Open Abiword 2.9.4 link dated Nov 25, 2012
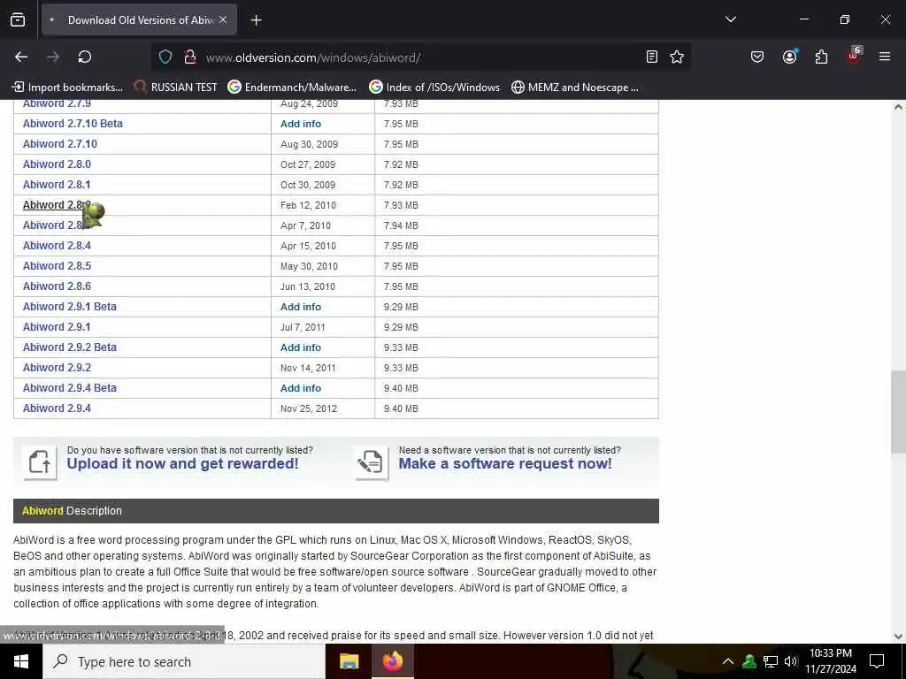Screen dimensions: 906x679 click(x=57, y=408)
